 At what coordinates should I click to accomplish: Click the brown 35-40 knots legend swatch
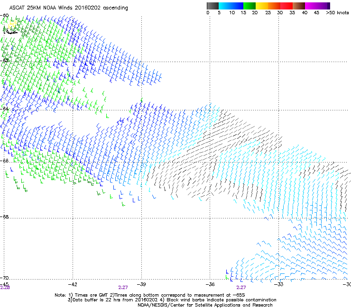click(x=299, y=6)
